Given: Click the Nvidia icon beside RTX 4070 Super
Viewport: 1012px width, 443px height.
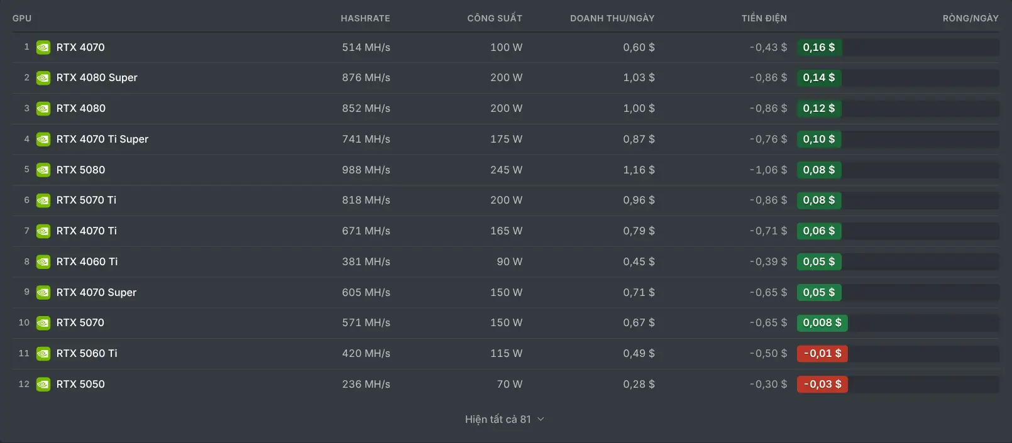Looking at the screenshot, I should 43,292.
